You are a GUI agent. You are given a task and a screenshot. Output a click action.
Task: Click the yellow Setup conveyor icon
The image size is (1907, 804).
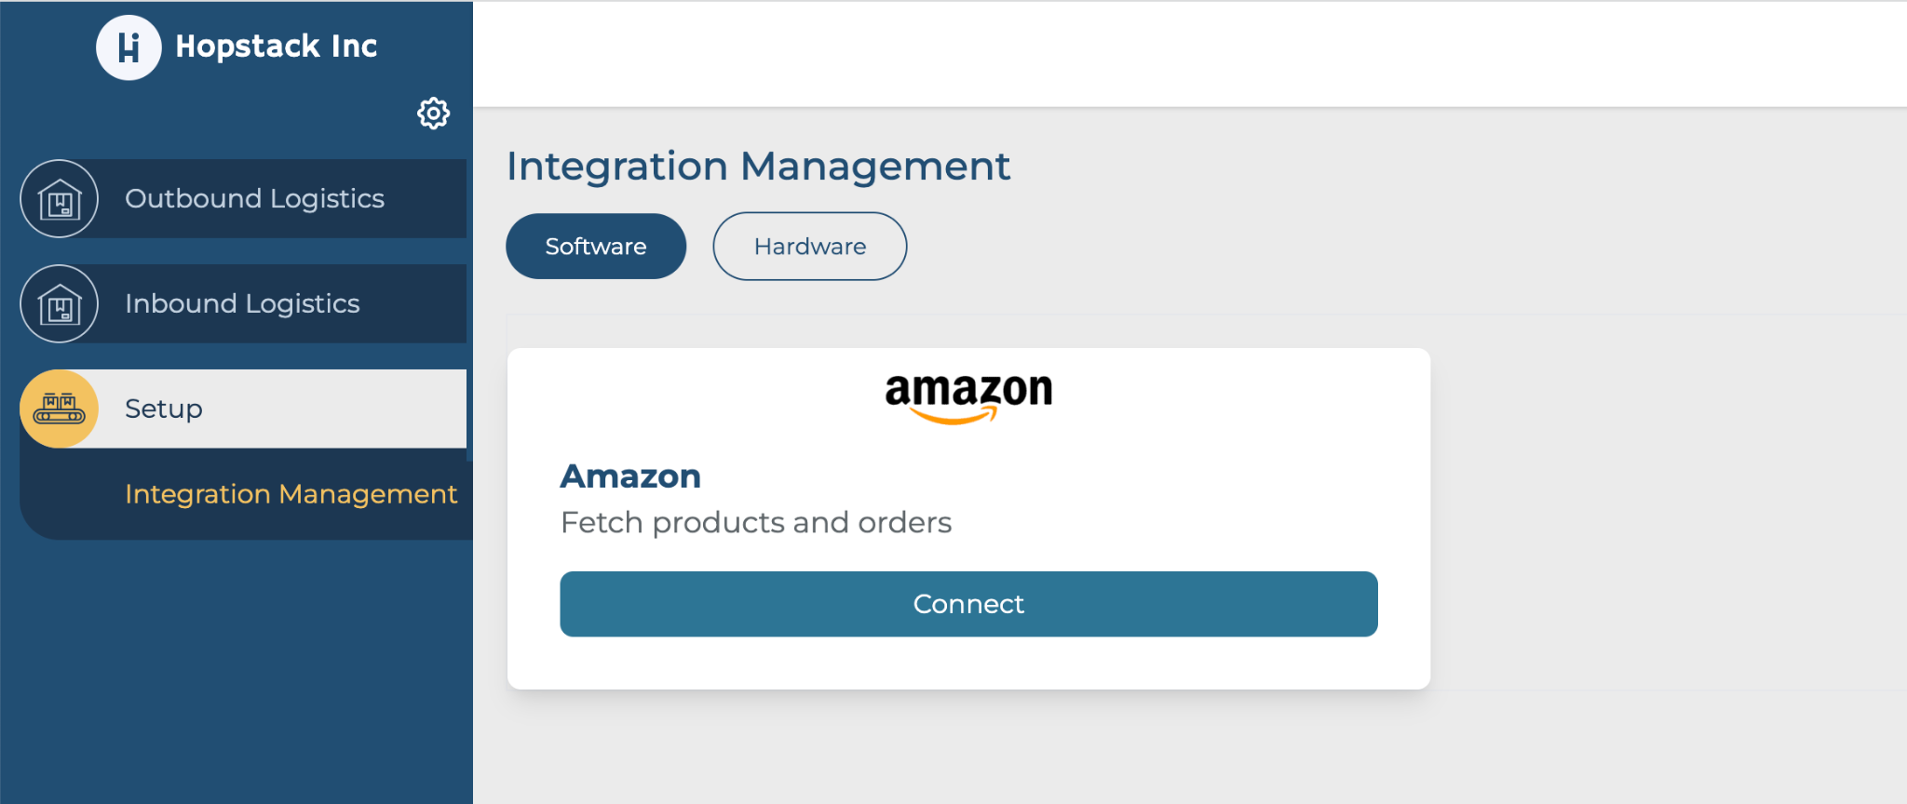[x=60, y=409]
